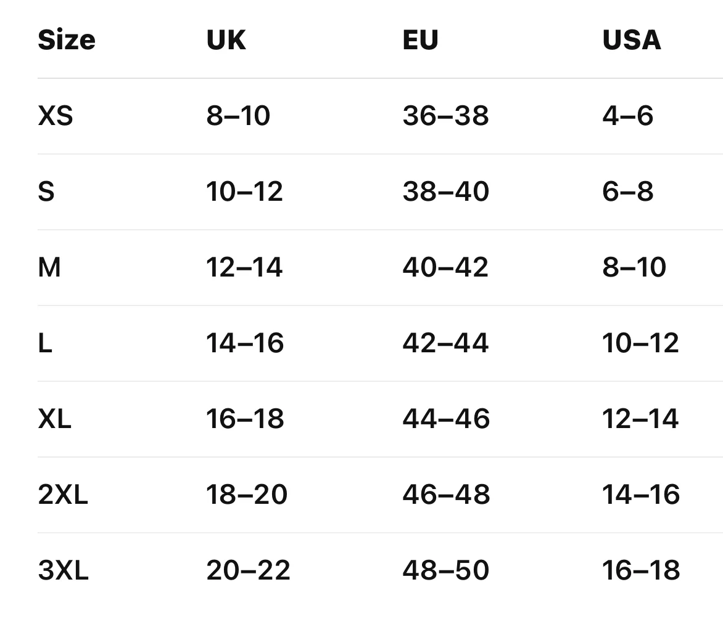Click UK size 14–16 cell

point(245,343)
